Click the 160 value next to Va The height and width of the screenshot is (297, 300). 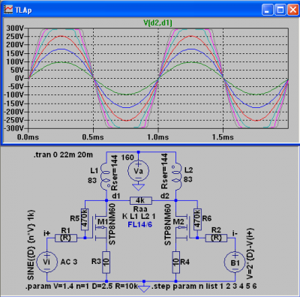click(127, 157)
